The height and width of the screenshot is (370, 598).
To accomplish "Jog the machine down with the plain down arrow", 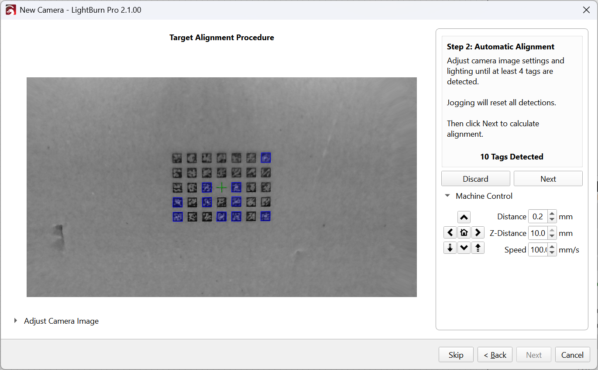I will (464, 248).
